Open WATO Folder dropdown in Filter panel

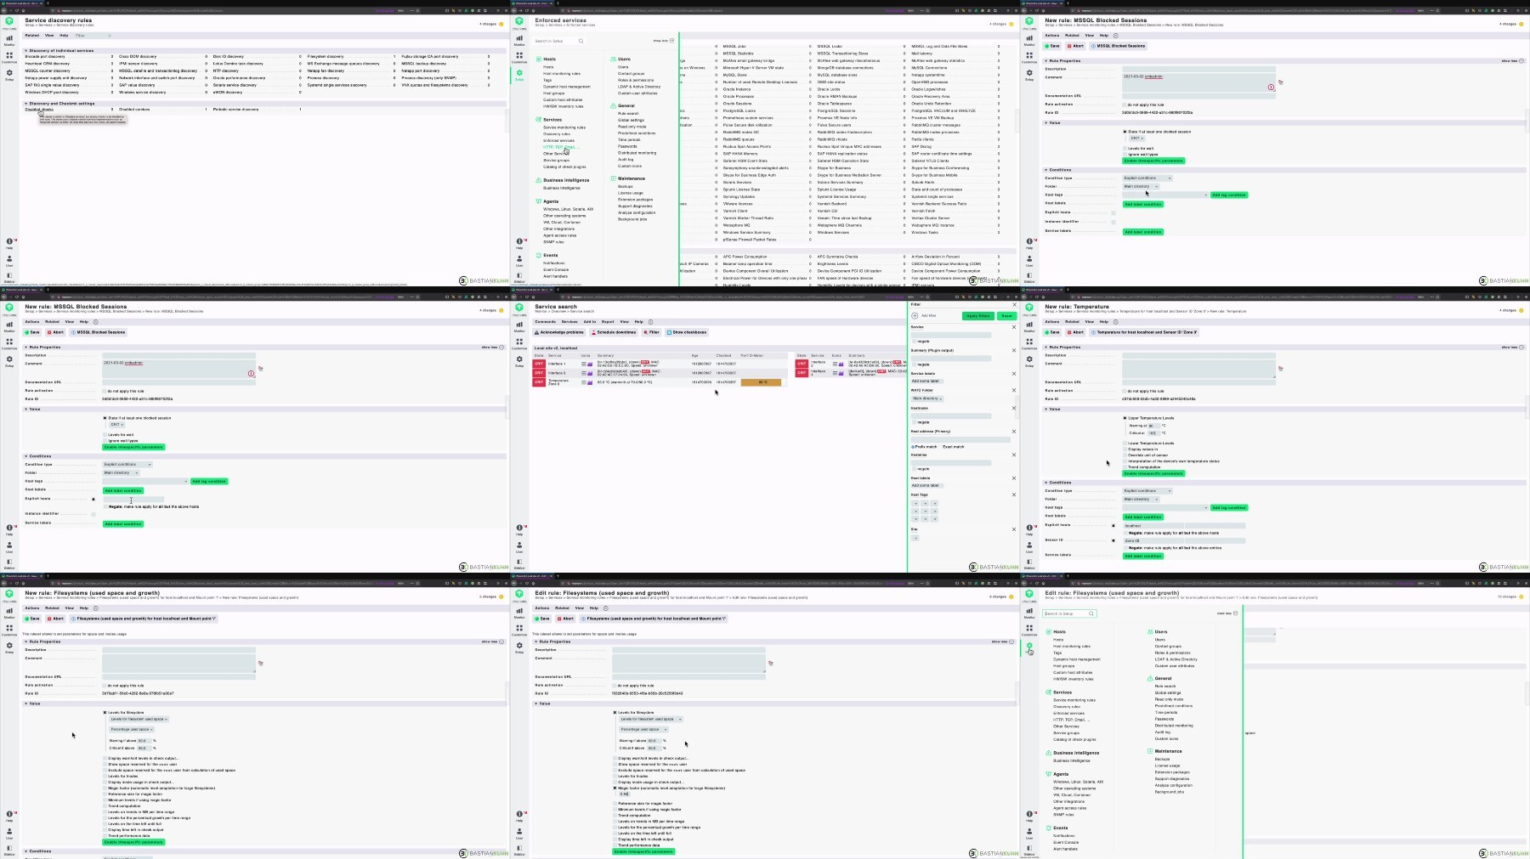(x=927, y=398)
